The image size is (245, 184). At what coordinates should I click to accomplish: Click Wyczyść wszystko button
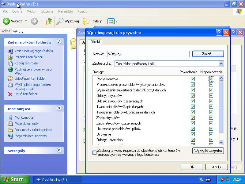pos(208,151)
